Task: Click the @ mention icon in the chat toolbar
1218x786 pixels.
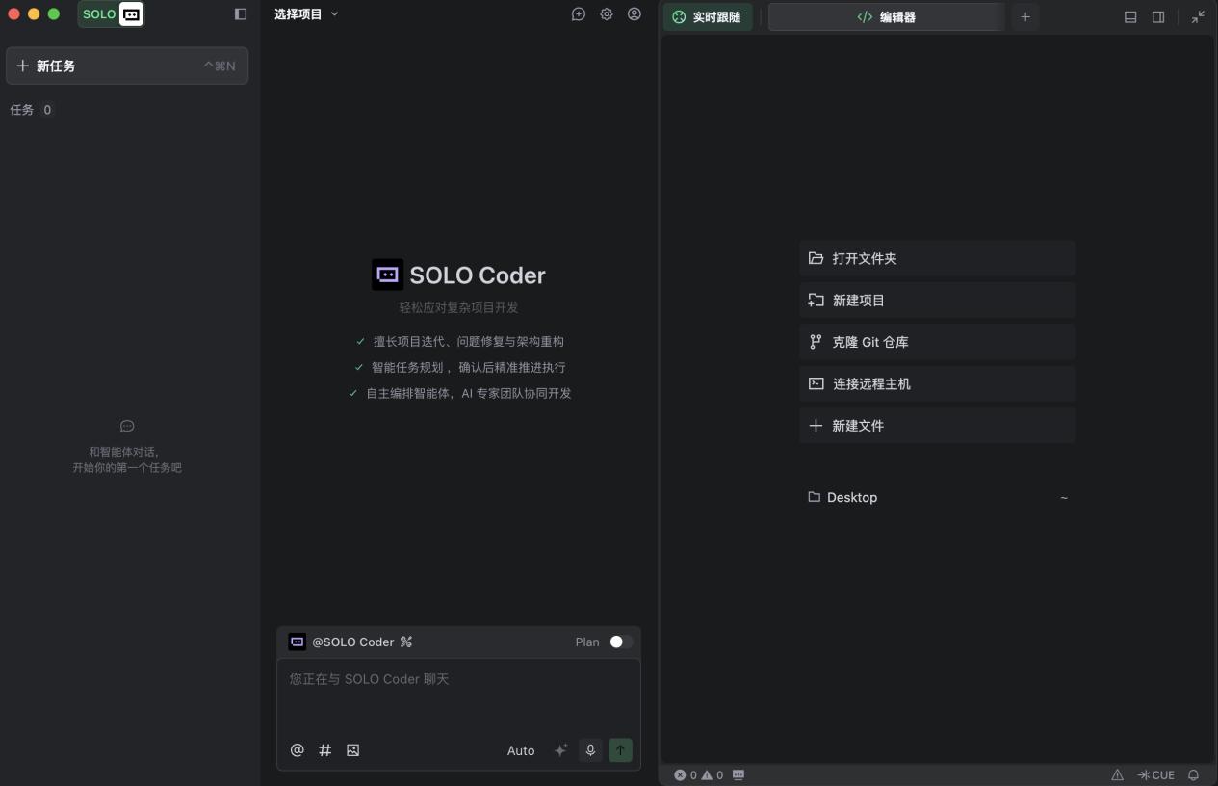Action: point(297,750)
